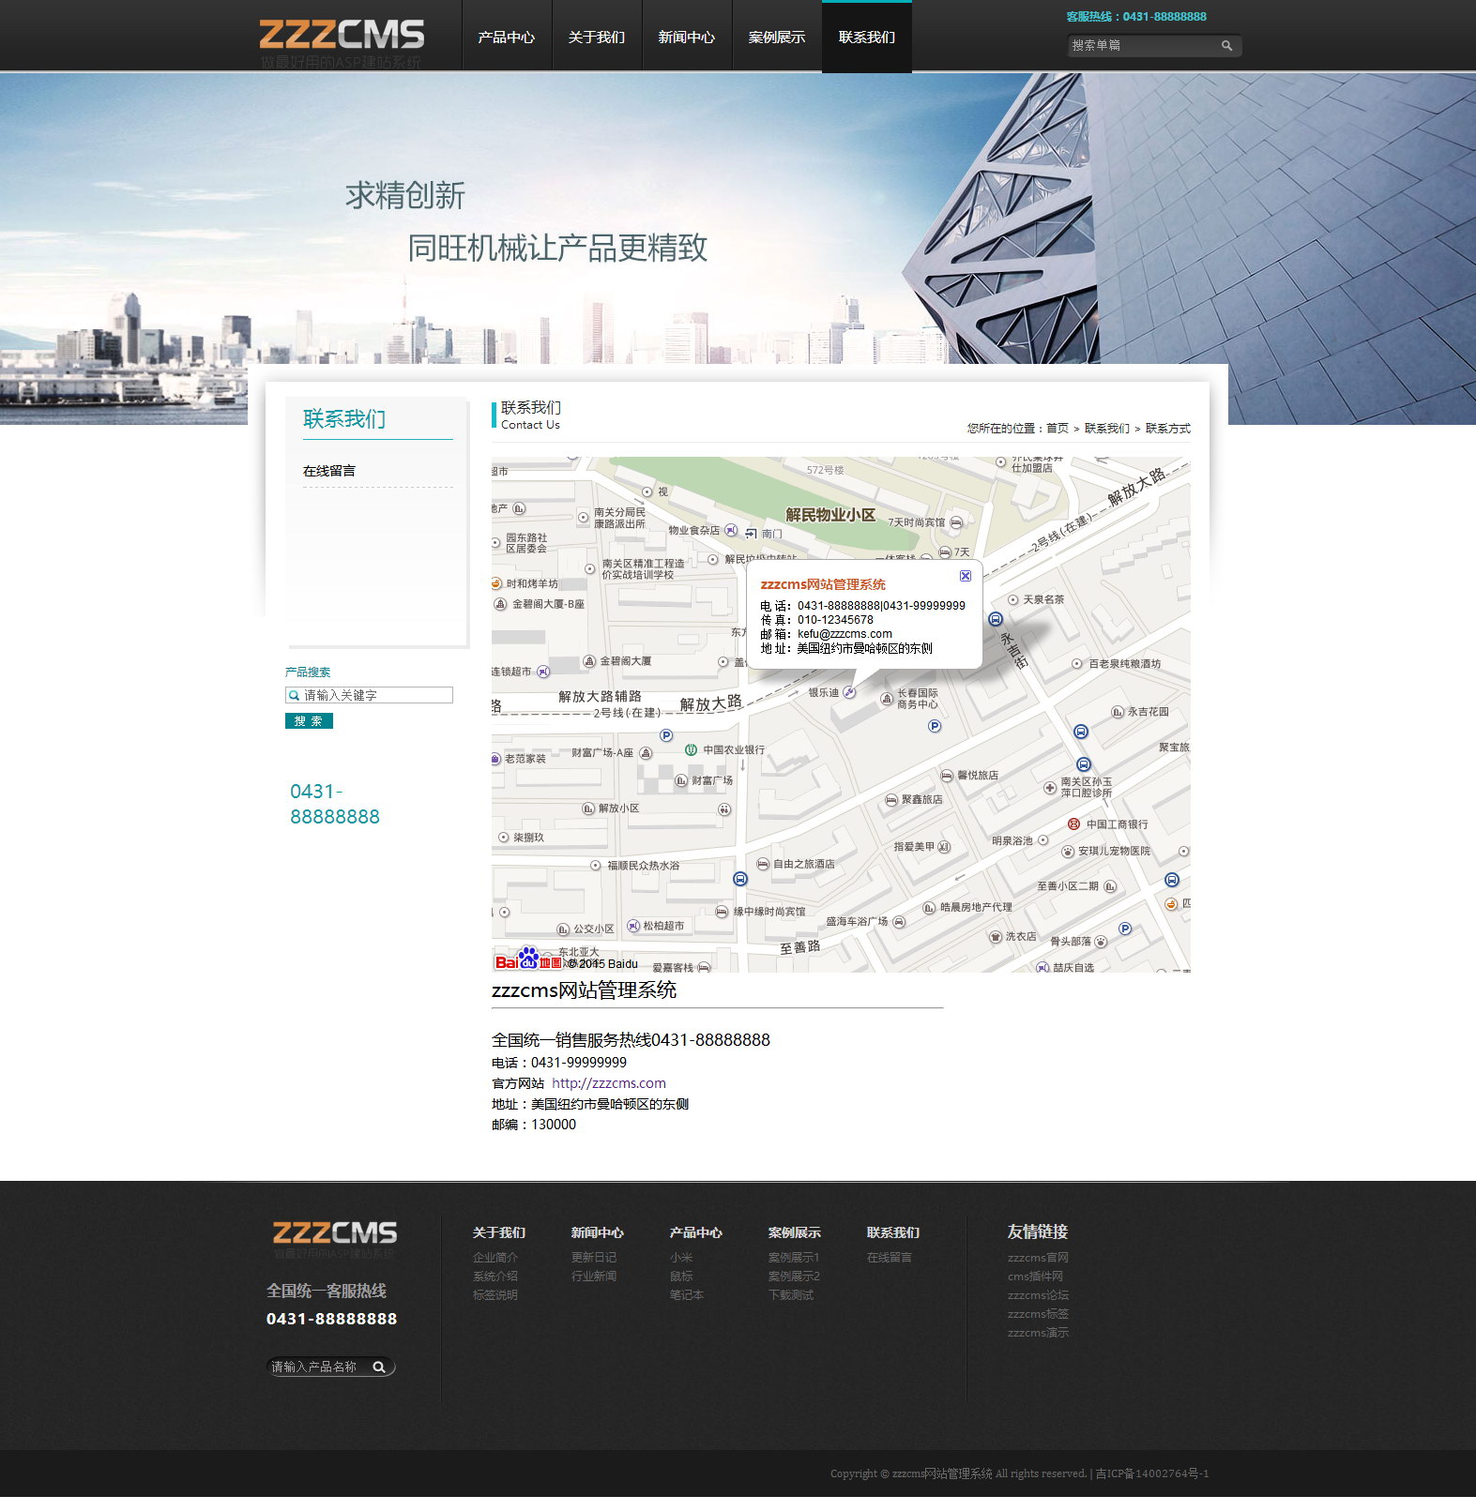Screen dimensions: 1476x1511
Task: Click the 松柏超市 shop marker icon
Action: (633, 926)
